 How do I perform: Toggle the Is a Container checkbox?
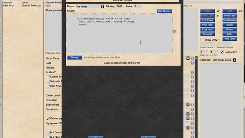point(48,132)
